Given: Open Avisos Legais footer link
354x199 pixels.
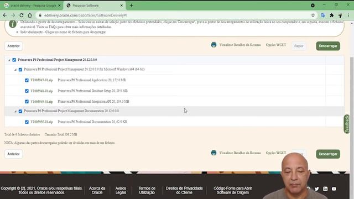Looking at the screenshot, I should point(121,190).
